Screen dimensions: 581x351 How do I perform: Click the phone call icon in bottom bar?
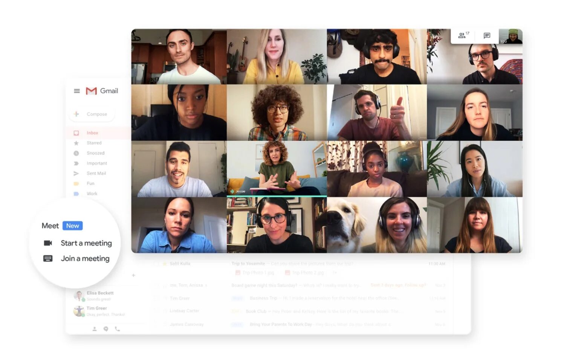pyautogui.click(x=117, y=329)
